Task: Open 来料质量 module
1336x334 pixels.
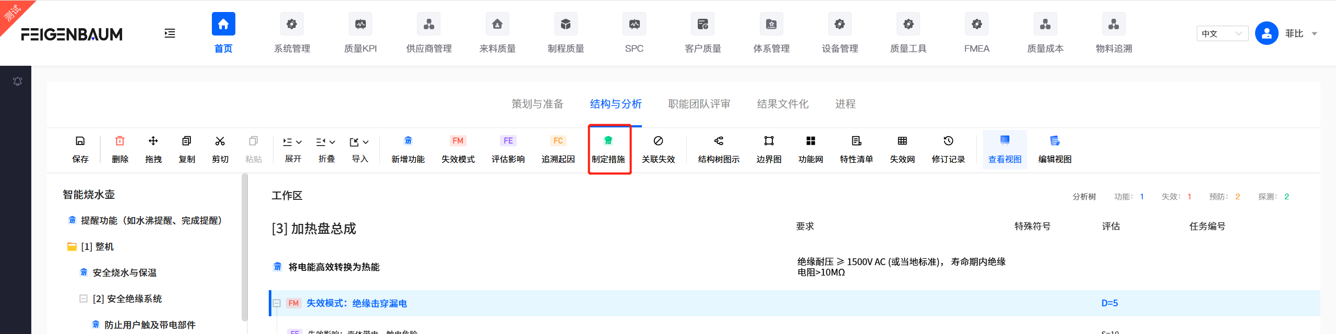Action: click(497, 33)
